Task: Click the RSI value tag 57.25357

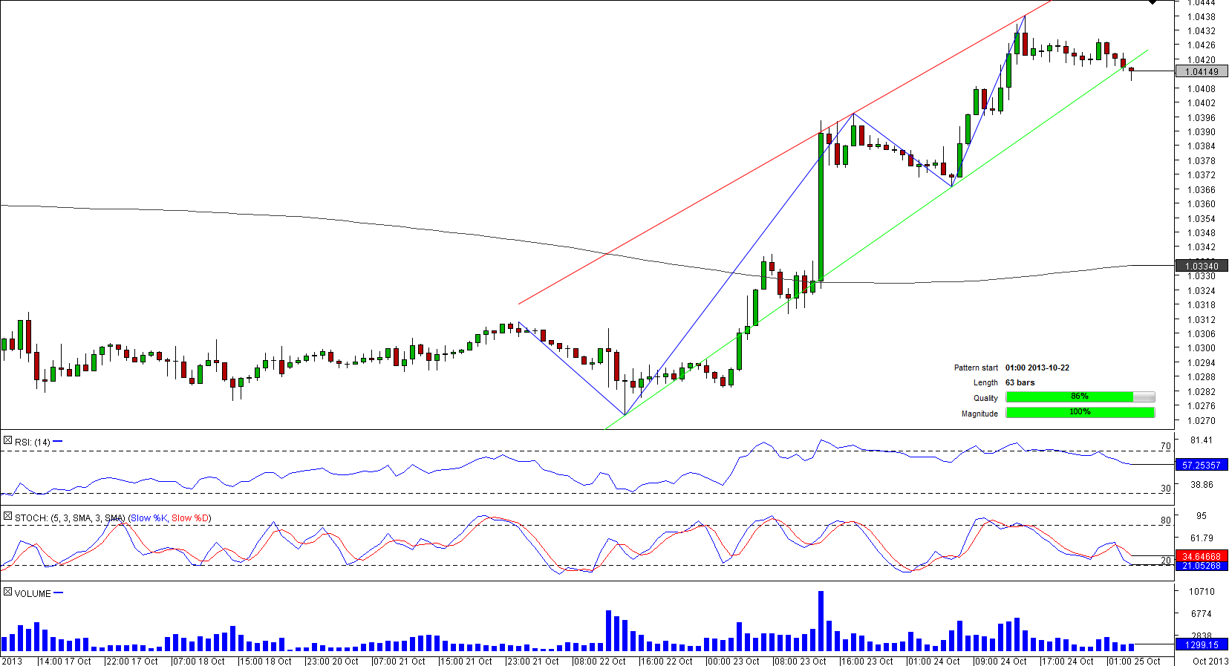Action: pos(1202,466)
